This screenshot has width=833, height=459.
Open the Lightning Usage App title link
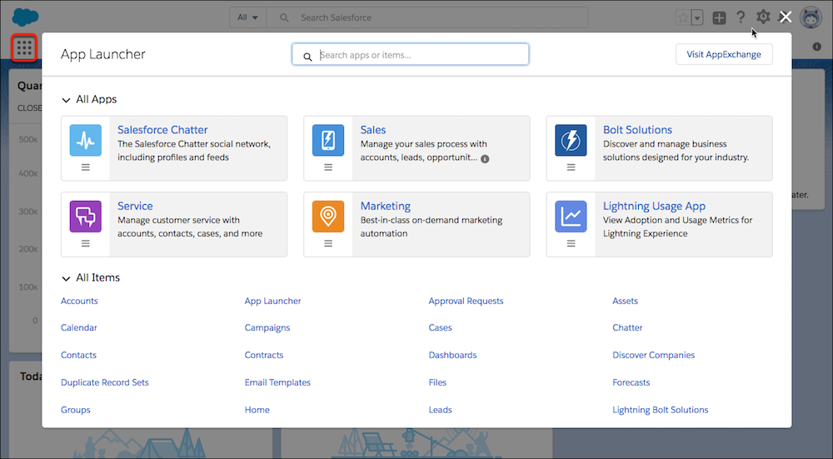click(x=654, y=206)
